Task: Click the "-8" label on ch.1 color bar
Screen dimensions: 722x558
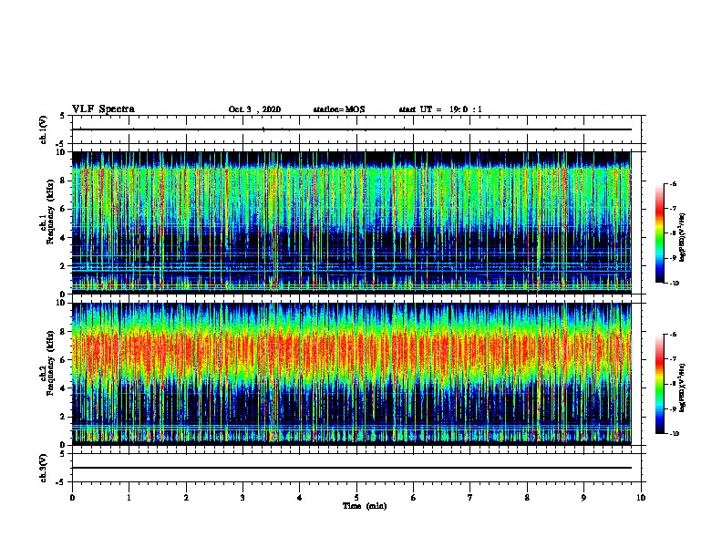Action: pyautogui.click(x=673, y=233)
